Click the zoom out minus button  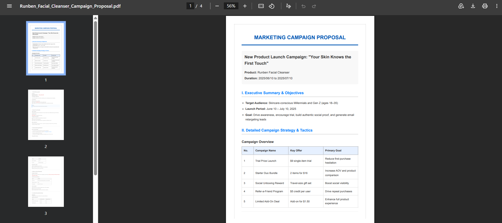click(217, 6)
